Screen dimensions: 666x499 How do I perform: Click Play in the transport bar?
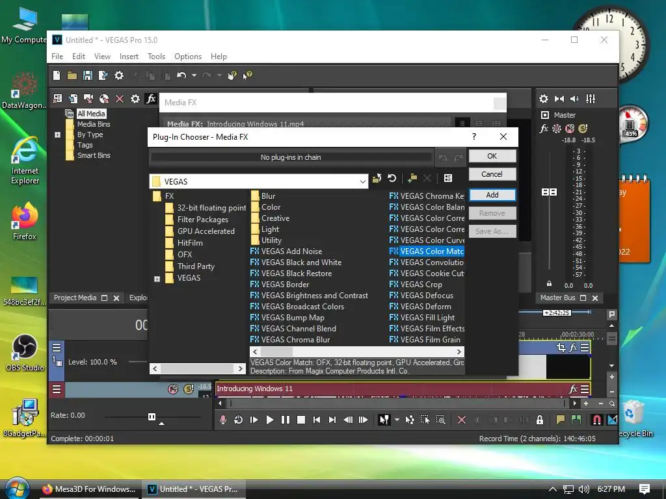(x=270, y=420)
